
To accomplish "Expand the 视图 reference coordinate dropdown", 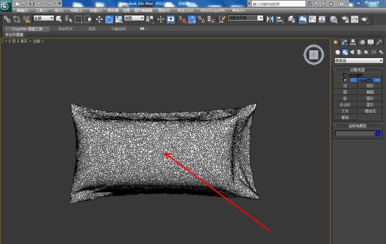I will 134,18.
